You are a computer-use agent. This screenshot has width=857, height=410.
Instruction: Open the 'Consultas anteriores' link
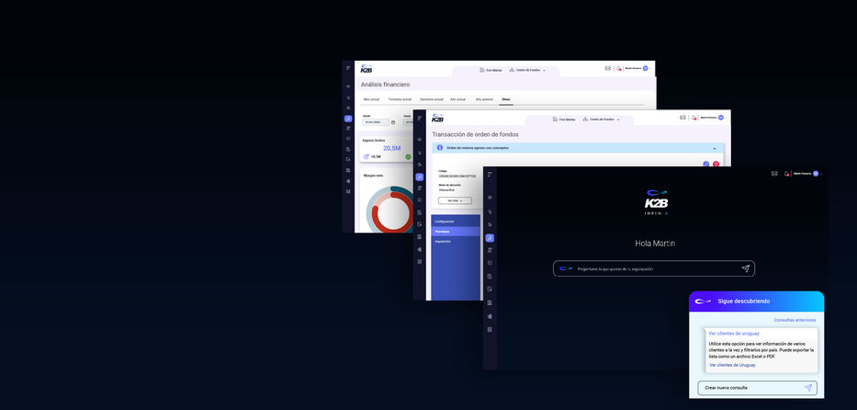coord(794,320)
